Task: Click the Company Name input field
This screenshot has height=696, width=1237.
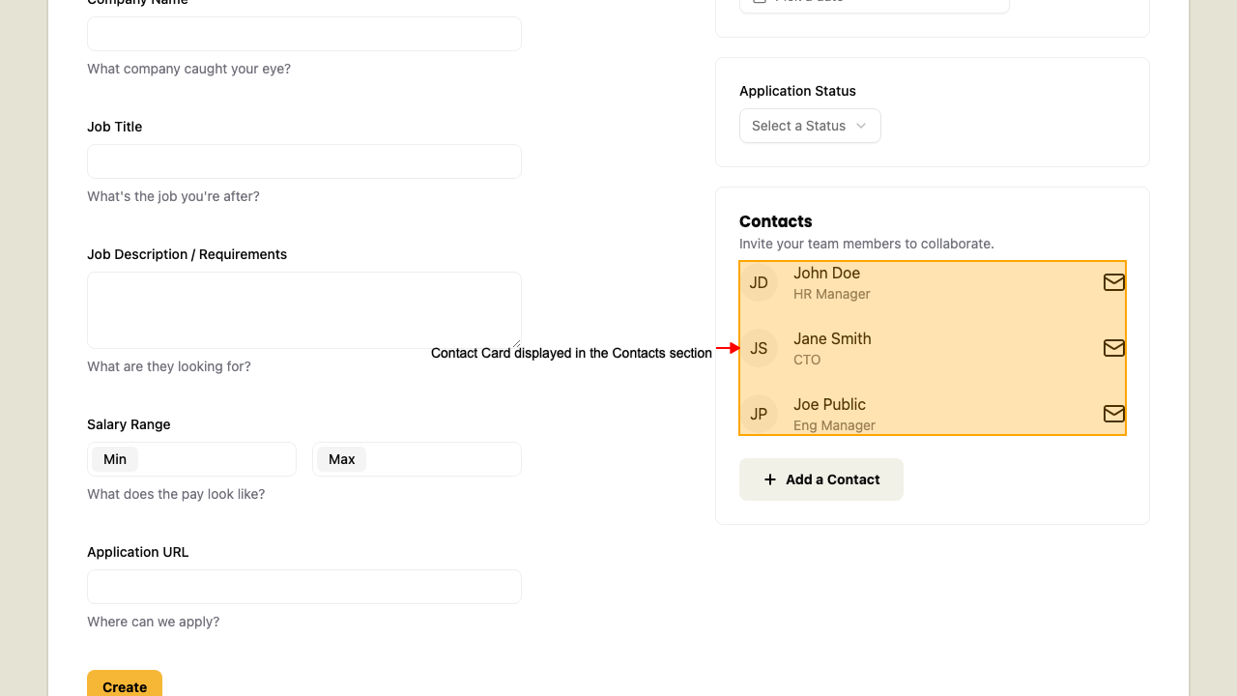Action: (x=303, y=33)
